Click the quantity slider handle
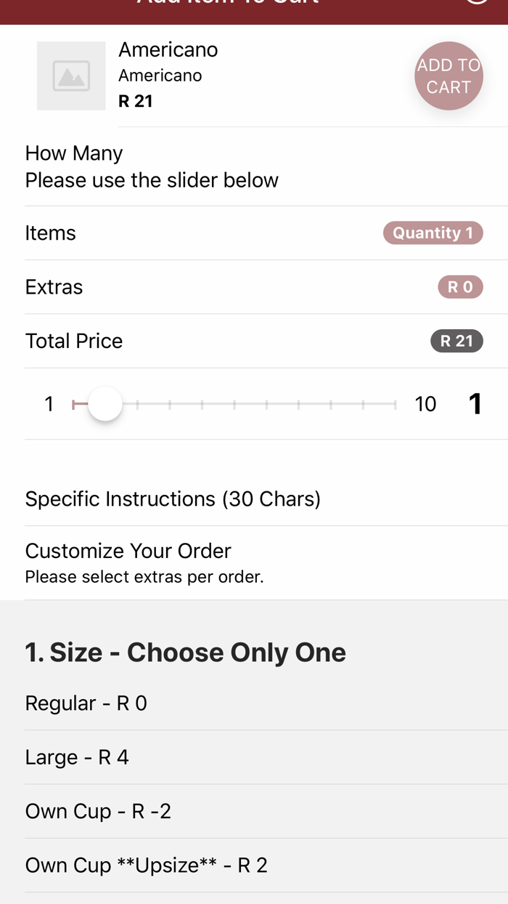Screen dimensions: 508x904 click(x=105, y=404)
